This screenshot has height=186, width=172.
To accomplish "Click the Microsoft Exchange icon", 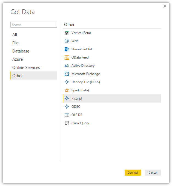I will pyautogui.click(x=67, y=74).
